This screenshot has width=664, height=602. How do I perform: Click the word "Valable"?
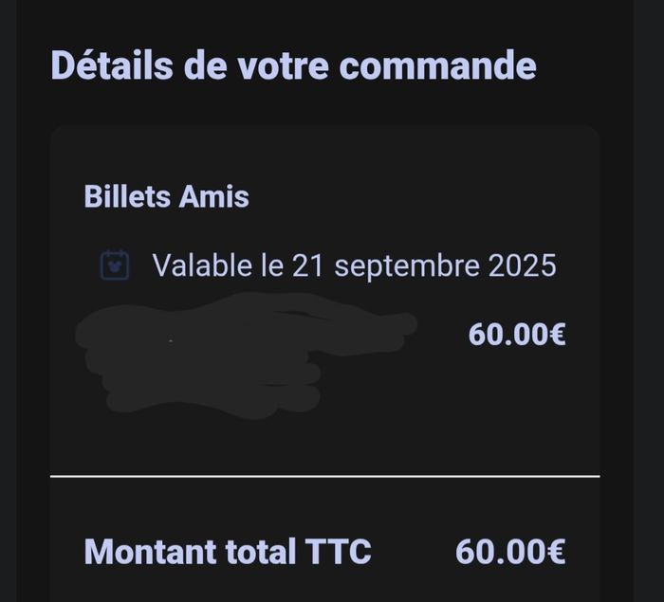[202, 265]
